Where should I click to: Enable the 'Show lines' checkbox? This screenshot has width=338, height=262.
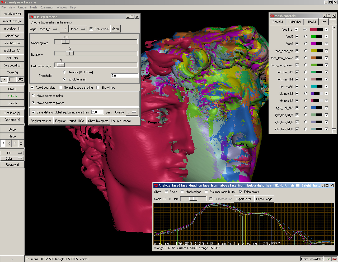coord(98,88)
